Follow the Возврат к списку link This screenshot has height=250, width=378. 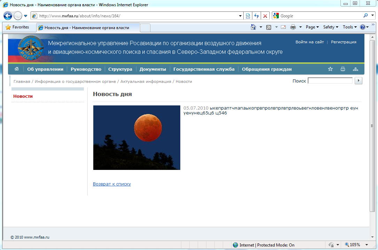[112, 184]
